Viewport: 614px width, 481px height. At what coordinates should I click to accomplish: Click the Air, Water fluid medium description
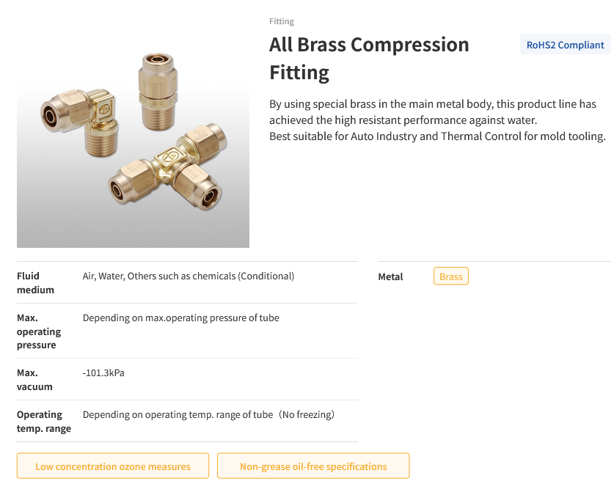189,276
